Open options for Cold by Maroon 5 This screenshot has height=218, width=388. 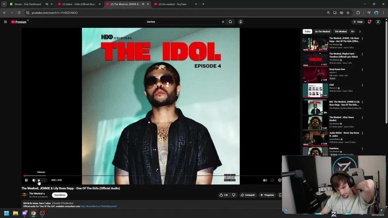click(362, 85)
